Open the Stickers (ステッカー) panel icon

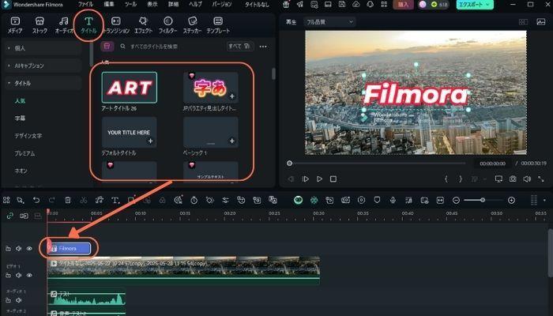[x=191, y=24]
